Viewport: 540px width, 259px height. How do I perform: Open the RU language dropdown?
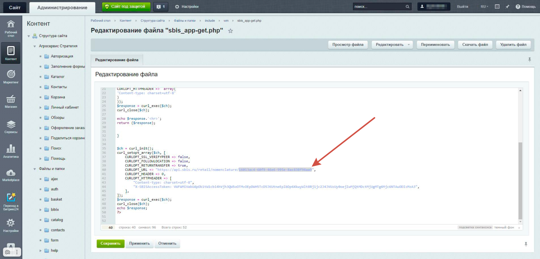(484, 7)
